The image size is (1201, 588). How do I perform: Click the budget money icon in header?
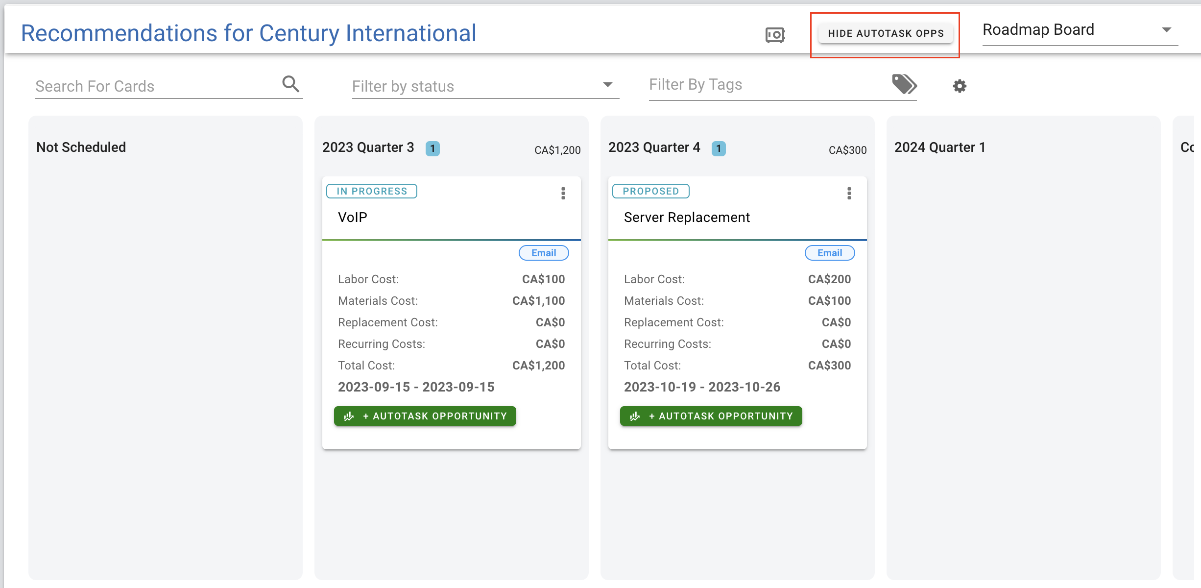click(775, 35)
